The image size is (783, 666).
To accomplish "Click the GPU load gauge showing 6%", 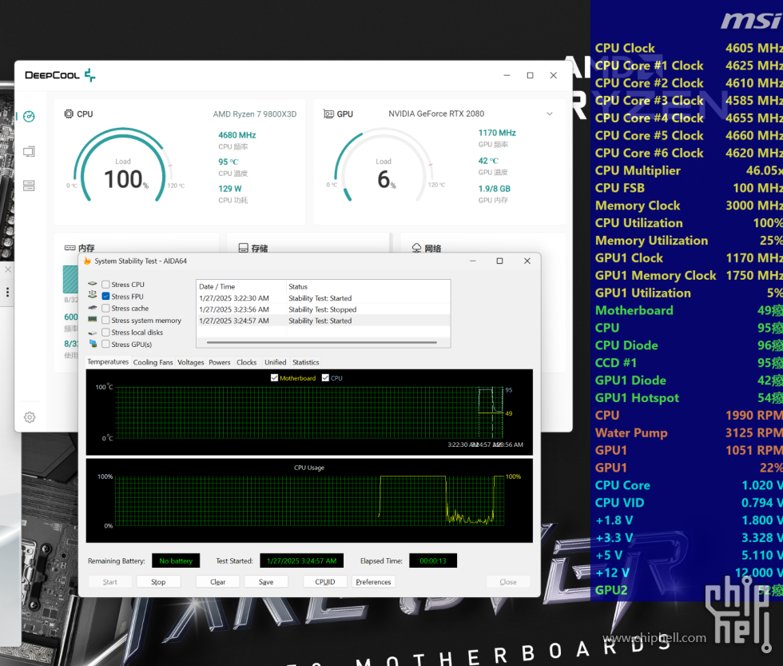I will click(384, 165).
